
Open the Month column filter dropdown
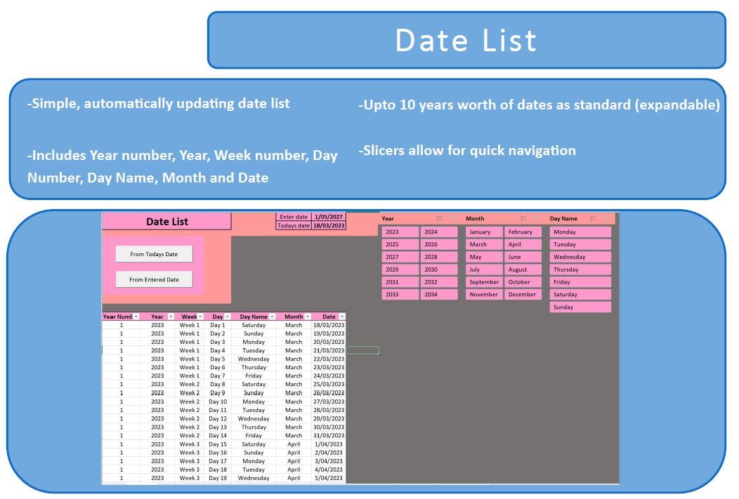308,317
